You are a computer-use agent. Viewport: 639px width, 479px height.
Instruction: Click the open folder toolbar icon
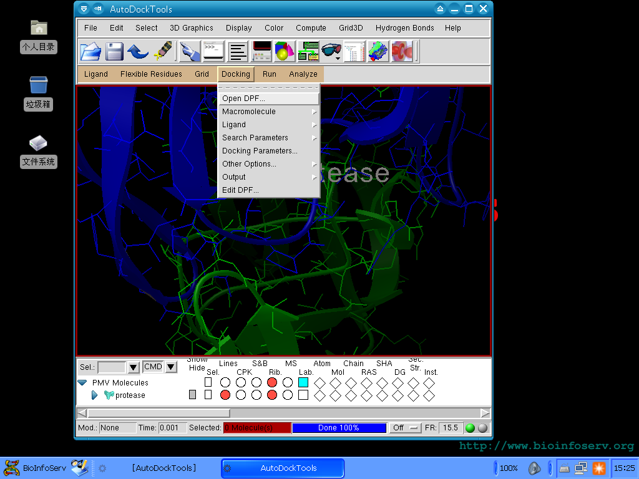pos(90,51)
